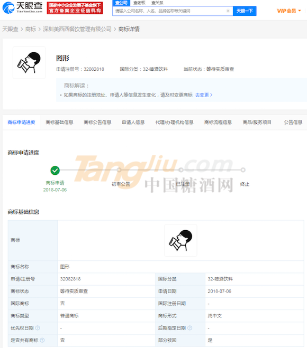This screenshot has height=348, width=307.
Task: Click the 天眼一下 search button
Action: (x=245, y=11)
